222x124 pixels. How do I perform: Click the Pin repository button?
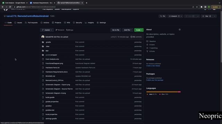[163, 16]
